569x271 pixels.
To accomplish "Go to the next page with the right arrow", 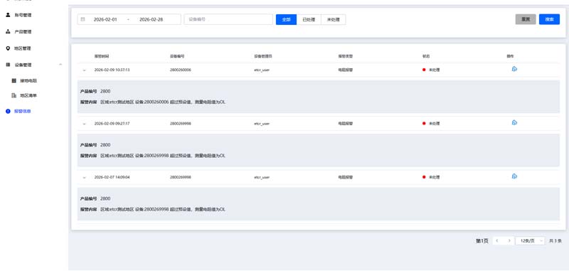I will click(509, 240).
